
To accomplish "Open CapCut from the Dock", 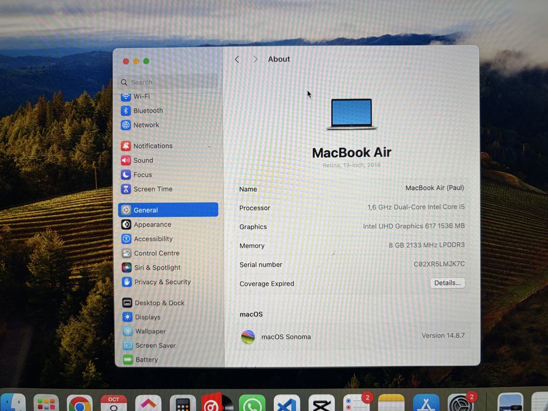I will (321, 403).
